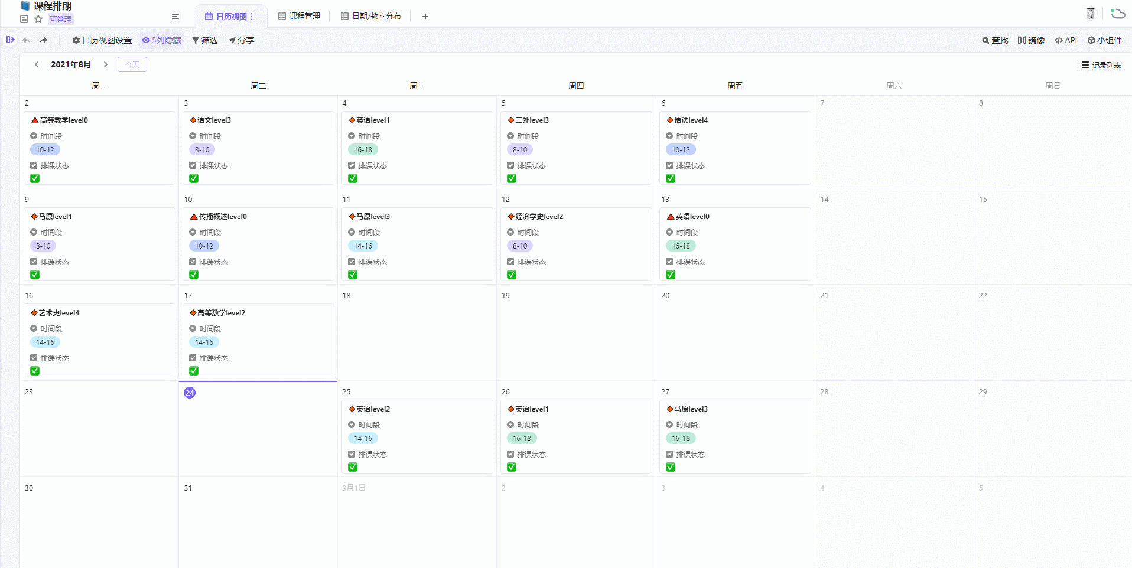Go to next month with right chevron
The height and width of the screenshot is (568, 1132).
[106, 64]
